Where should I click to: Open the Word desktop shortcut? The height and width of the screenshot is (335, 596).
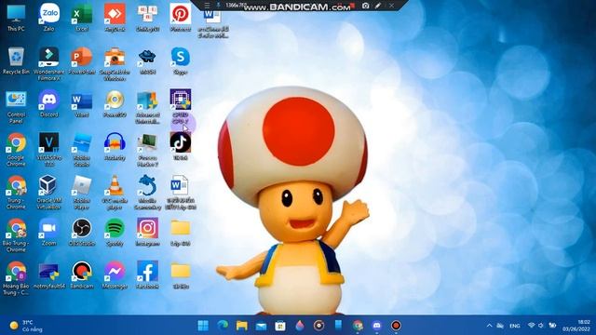tap(82, 103)
